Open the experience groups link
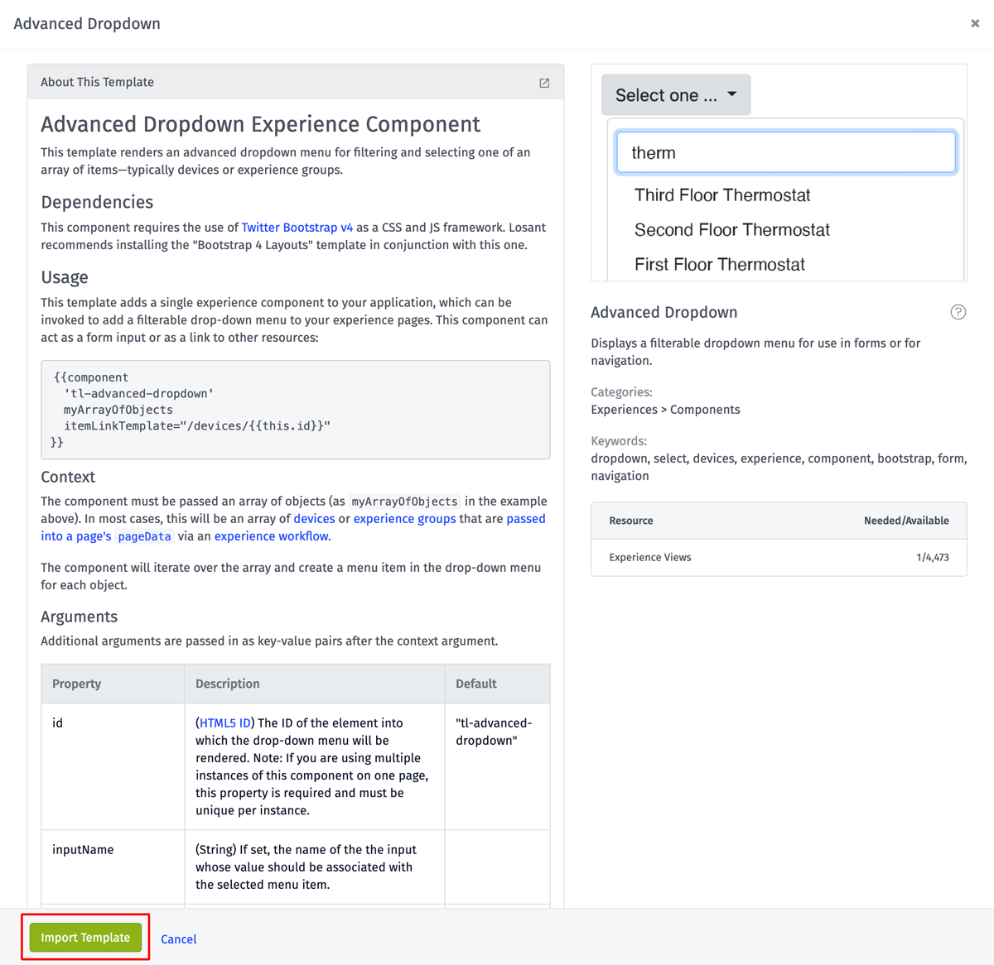 405,519
